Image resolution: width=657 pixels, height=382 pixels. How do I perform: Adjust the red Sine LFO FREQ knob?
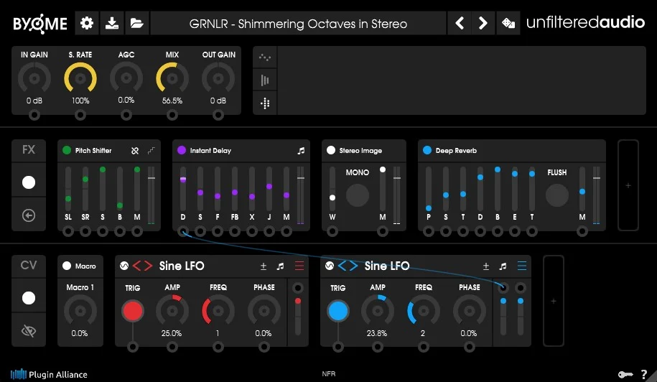pyautogui.click(x=218, y=311)
